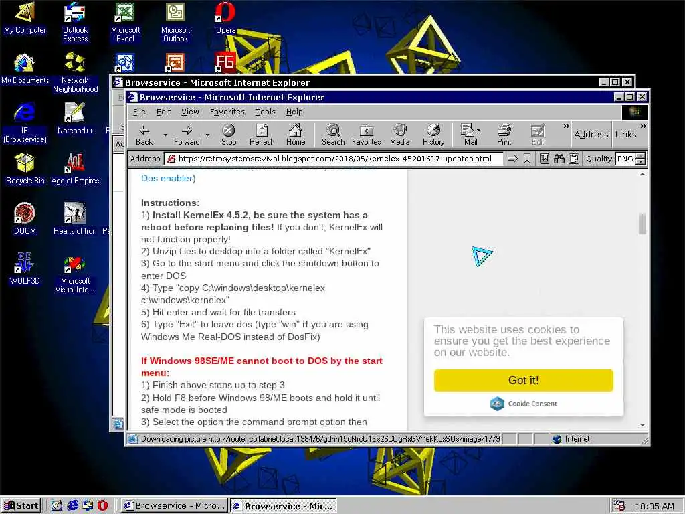Click the bookmark ribbon icon by address bar

(527, 159)
